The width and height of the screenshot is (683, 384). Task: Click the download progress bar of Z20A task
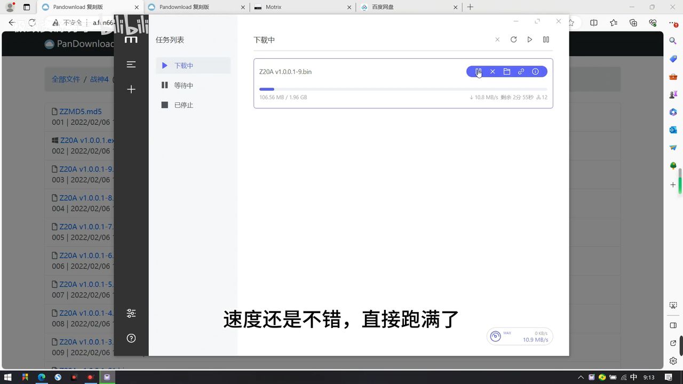(403, 89)
